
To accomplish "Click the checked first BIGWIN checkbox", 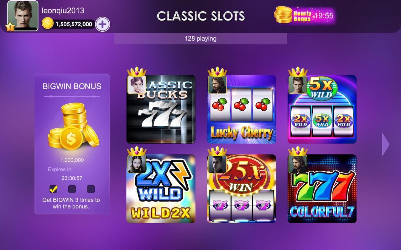I will [x=53, y=189].
